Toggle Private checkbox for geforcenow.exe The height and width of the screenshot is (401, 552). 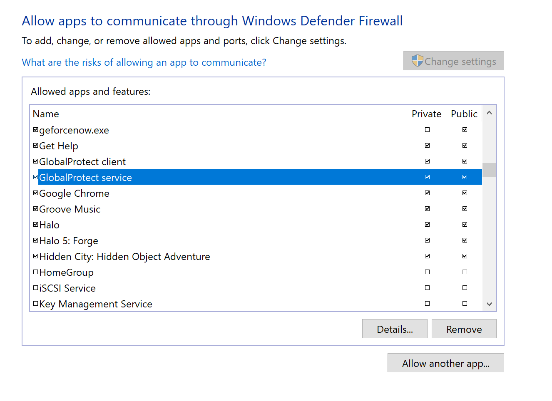[x=427, y=130]
